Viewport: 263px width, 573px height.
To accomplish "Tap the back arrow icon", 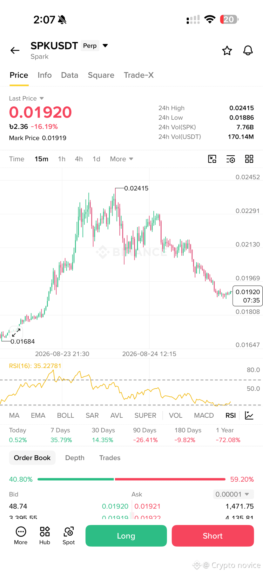I will pos(15,50).
